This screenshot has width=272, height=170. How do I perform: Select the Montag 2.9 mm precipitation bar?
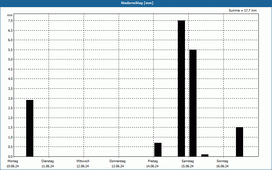30,128
